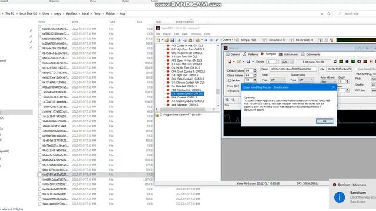Click the Zoom in magnifier above waveform
This screenshot has height=211, width=376.
tap(227, 100)
